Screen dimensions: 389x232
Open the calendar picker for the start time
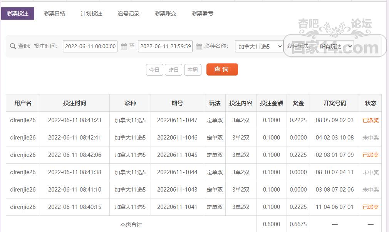pyautogui.click(x=124, y=46)
